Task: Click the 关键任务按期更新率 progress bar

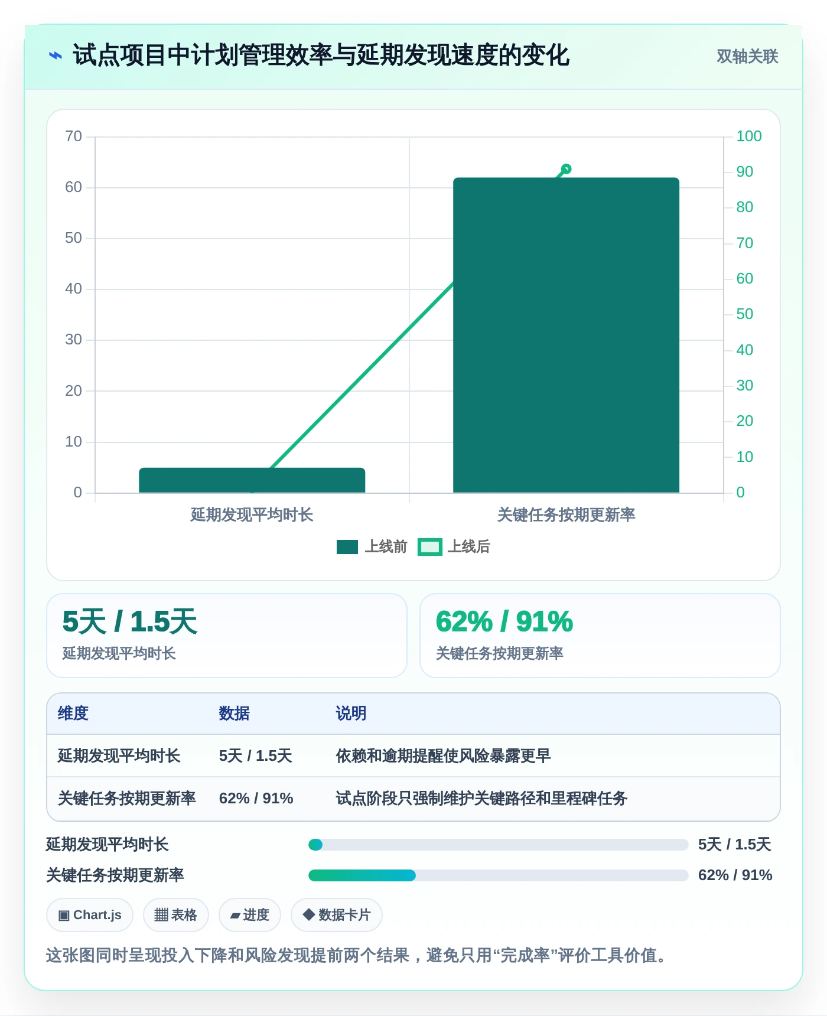Action: (x=499, y=875)
